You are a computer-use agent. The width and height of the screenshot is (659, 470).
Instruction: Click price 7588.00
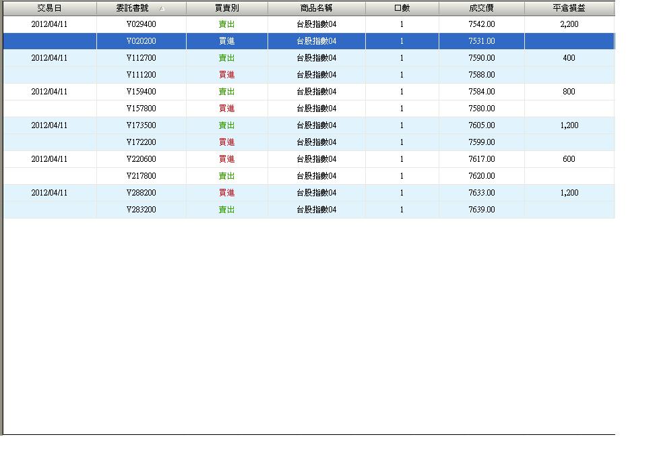point(482,75)
